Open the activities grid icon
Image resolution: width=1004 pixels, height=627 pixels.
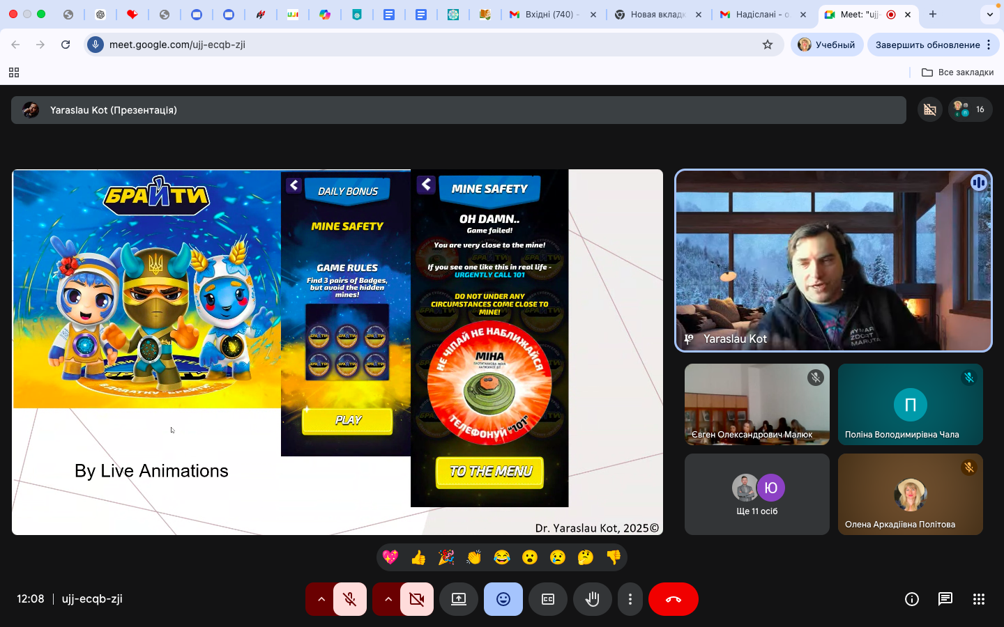(x=979, y=599)
